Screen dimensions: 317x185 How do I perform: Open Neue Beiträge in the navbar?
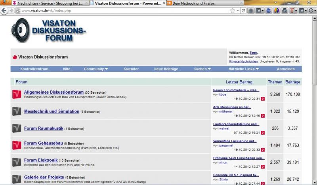coord(166,69)
